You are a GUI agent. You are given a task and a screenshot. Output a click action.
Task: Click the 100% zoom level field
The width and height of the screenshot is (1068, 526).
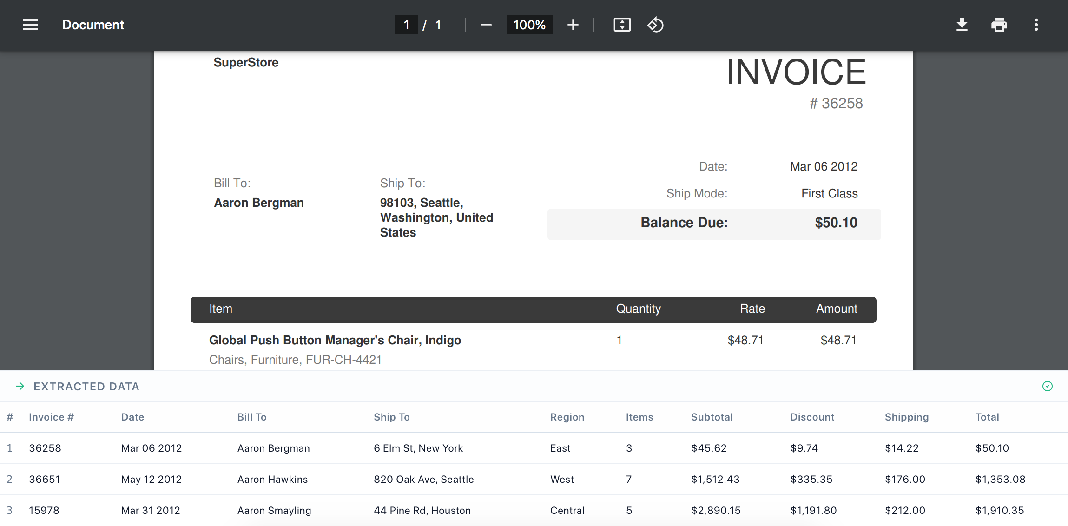point(529,25)
